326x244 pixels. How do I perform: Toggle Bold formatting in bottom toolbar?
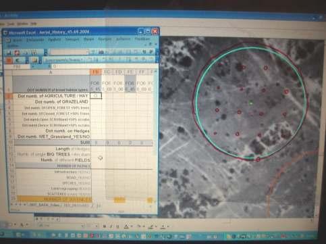click(105, 226)
